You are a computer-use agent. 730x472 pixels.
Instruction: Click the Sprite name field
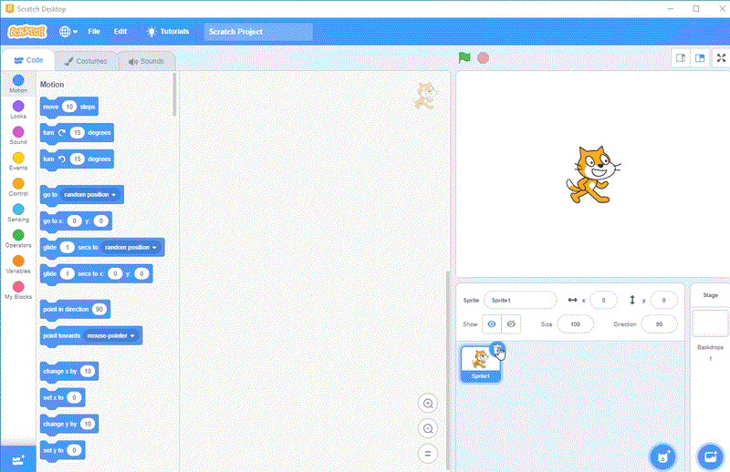[520, 301]
